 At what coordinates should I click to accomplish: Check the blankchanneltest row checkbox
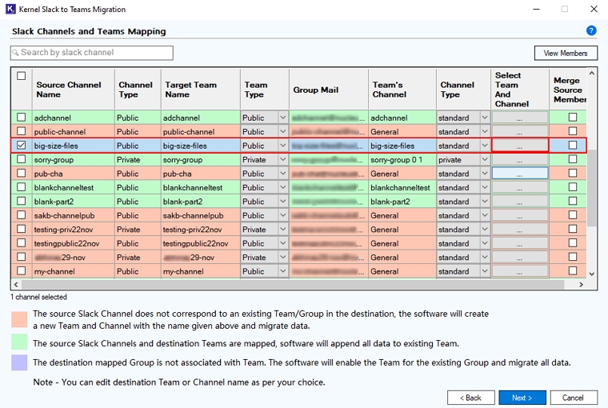(22, 187)
